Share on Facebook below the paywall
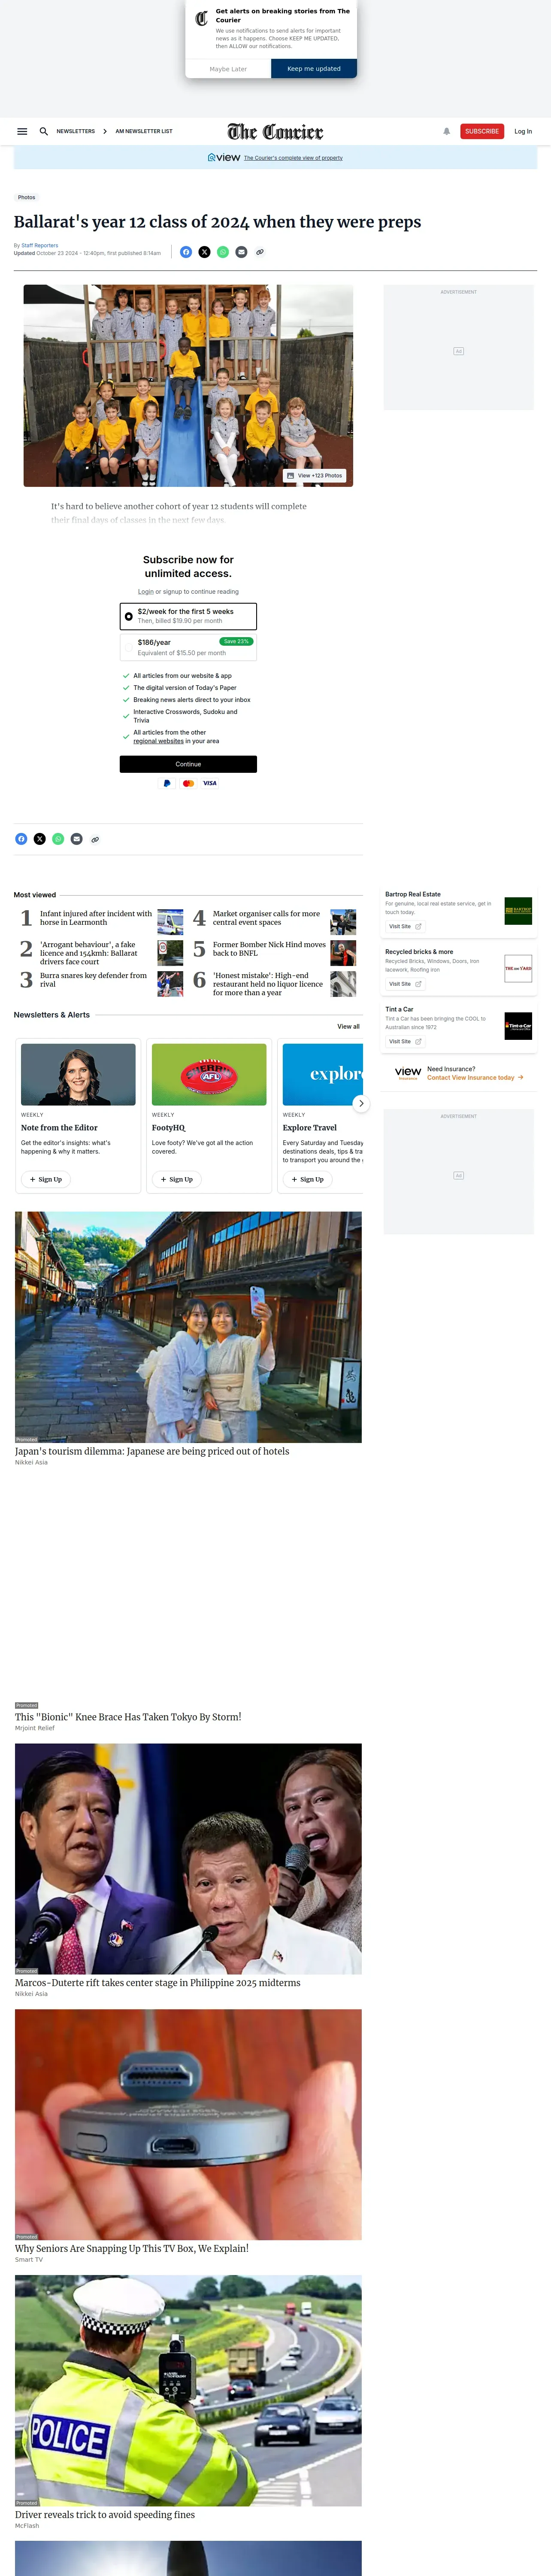 pyautogui.click(x=21, y=839)
